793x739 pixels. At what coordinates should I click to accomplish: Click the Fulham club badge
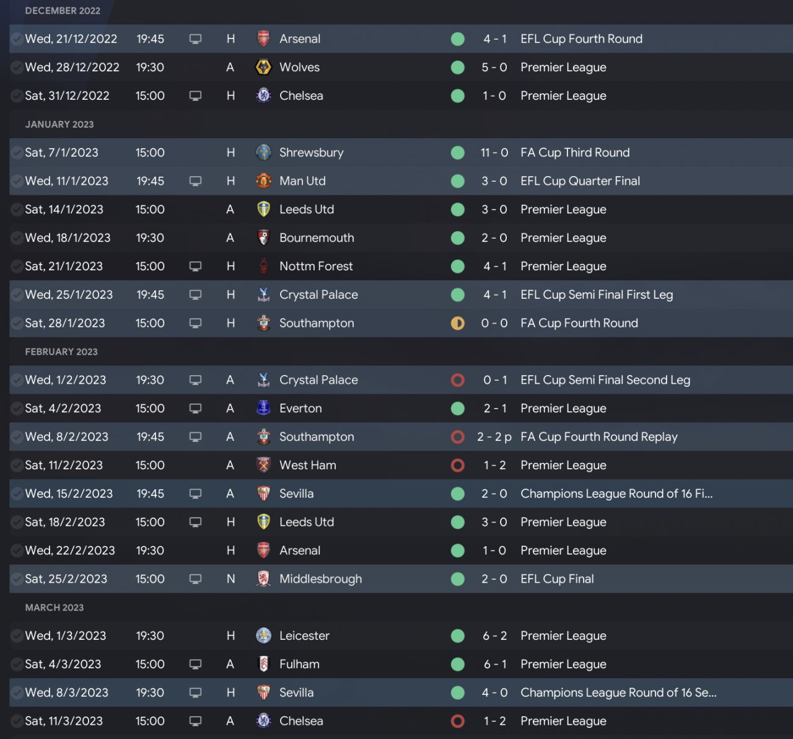coord(263,664)
